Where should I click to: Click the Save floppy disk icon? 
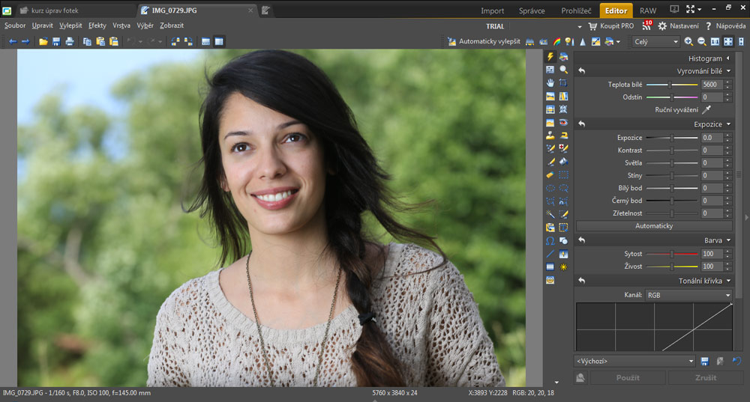(56, 41)
